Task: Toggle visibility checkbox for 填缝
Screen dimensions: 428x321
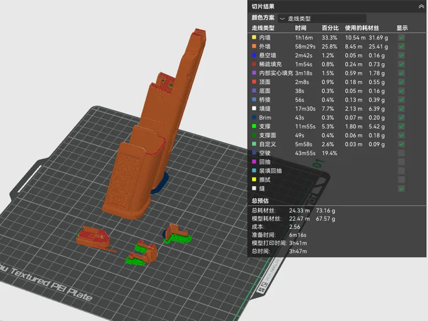Action: tap(401, 109)
